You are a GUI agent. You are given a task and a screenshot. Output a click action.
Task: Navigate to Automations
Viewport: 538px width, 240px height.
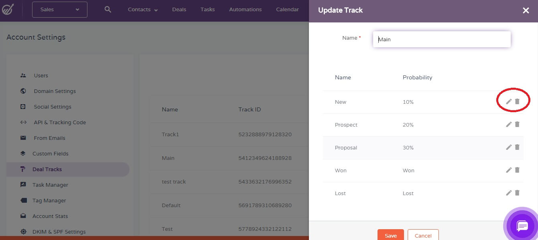tap(245, 9)
